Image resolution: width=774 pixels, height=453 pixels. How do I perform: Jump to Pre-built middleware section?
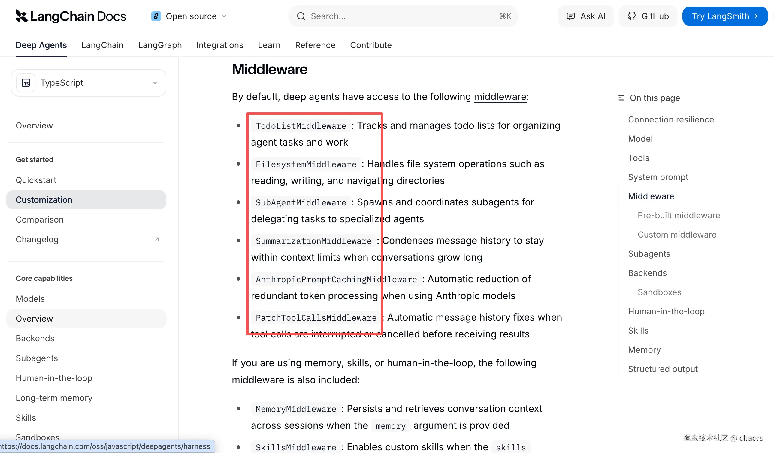point(679,215)
